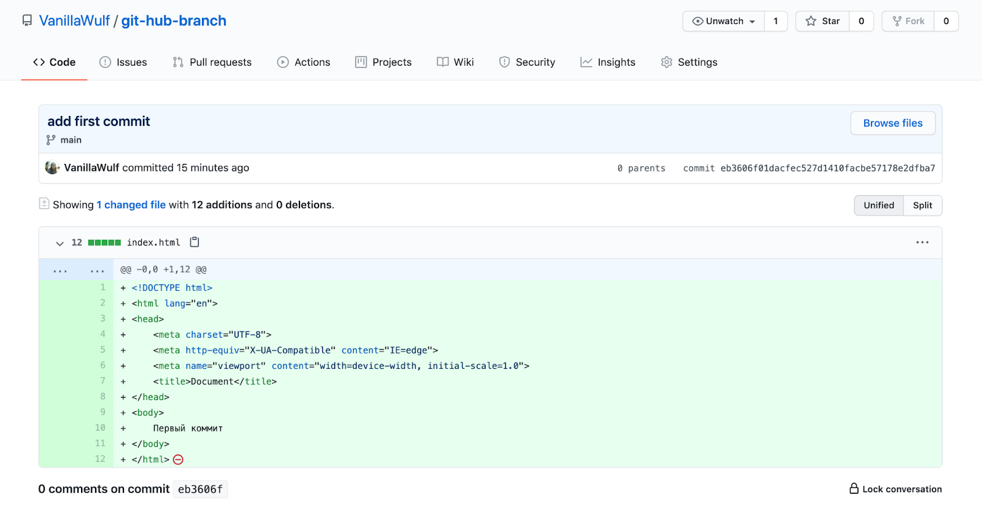
Task: Click line number 12 in the diff
Action: click(100, 459)
